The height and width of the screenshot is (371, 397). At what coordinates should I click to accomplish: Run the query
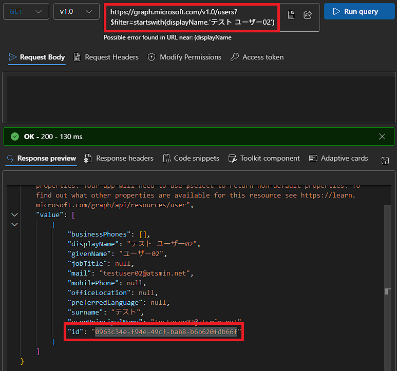click(x=360, y=12)
